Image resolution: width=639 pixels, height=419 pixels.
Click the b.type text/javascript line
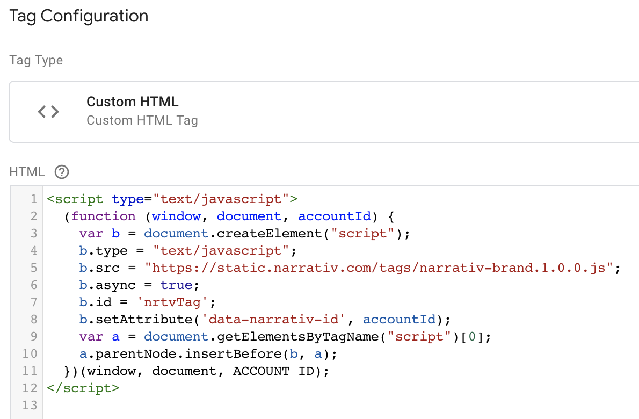pos(188,250)
